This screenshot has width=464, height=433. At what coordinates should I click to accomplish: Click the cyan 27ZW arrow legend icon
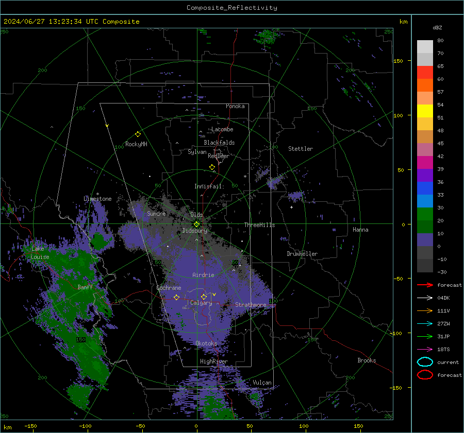click(425, 324)
